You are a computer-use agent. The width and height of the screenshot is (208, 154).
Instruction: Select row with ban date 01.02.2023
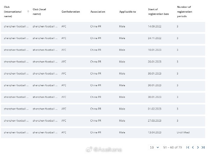pyautogui.click(x=103, y=109)
